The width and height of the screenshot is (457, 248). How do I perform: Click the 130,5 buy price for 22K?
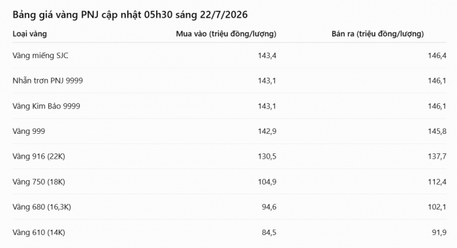pos(266,157)
